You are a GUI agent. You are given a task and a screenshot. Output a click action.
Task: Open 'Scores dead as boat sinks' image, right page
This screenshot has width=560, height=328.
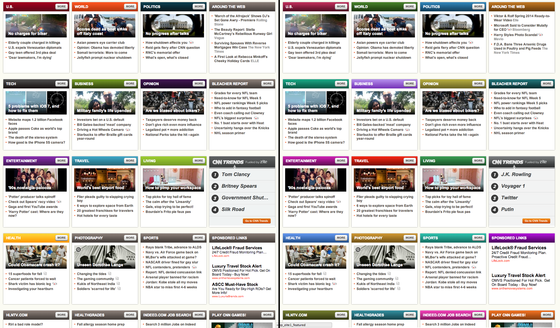pyautogui.click(x=384, y=26)
